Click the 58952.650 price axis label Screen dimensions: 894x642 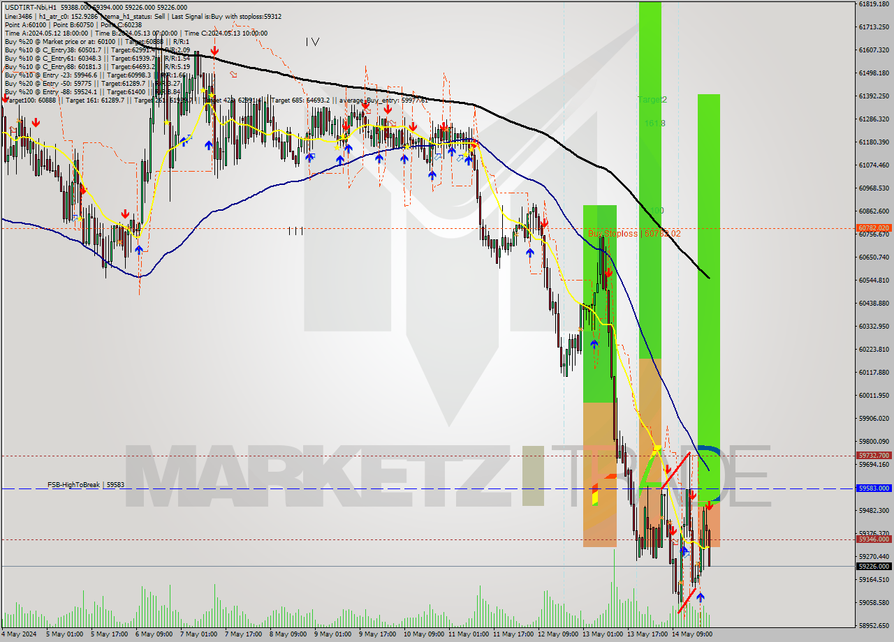coord(874,625)
